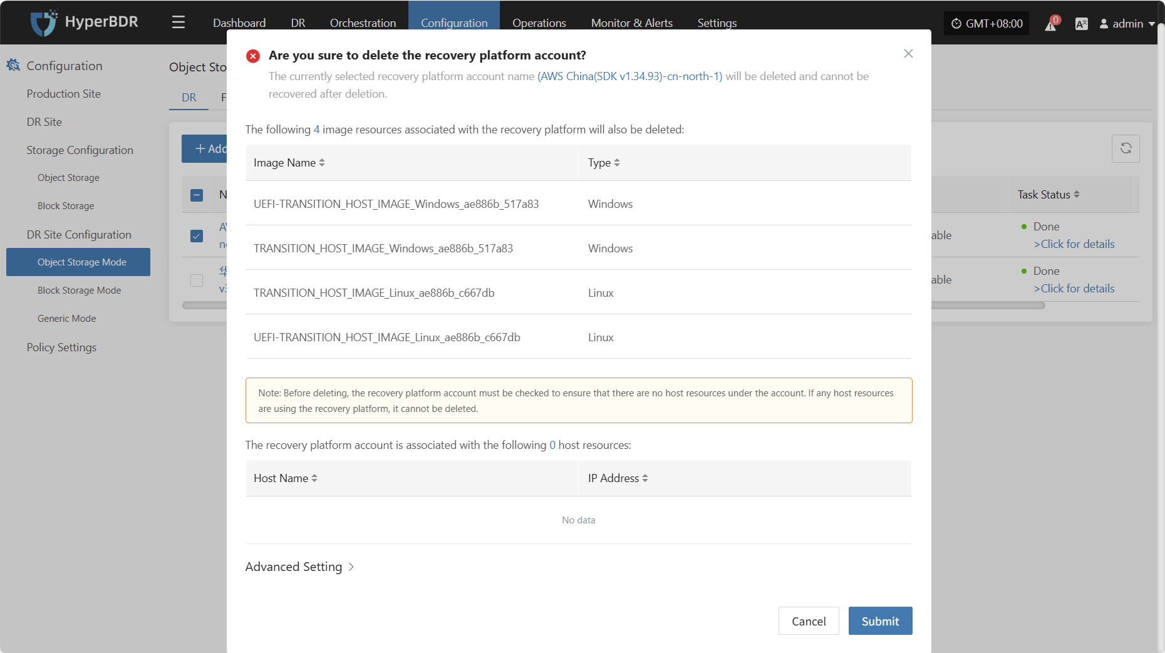Check the second row checkbox

tap(197, 280)
